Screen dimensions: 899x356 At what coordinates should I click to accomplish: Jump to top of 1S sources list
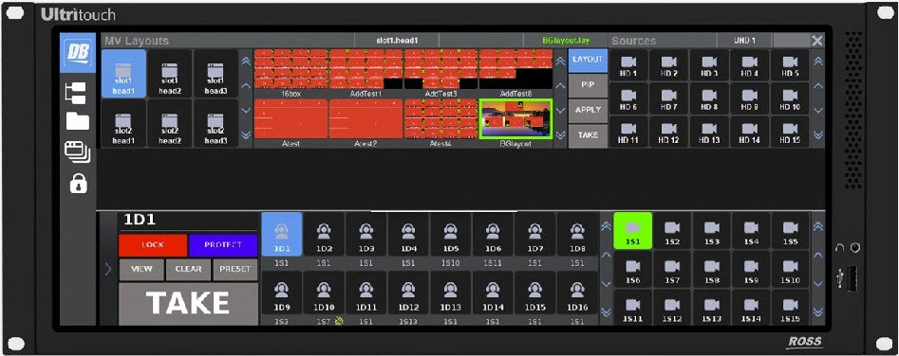point(818,226)
